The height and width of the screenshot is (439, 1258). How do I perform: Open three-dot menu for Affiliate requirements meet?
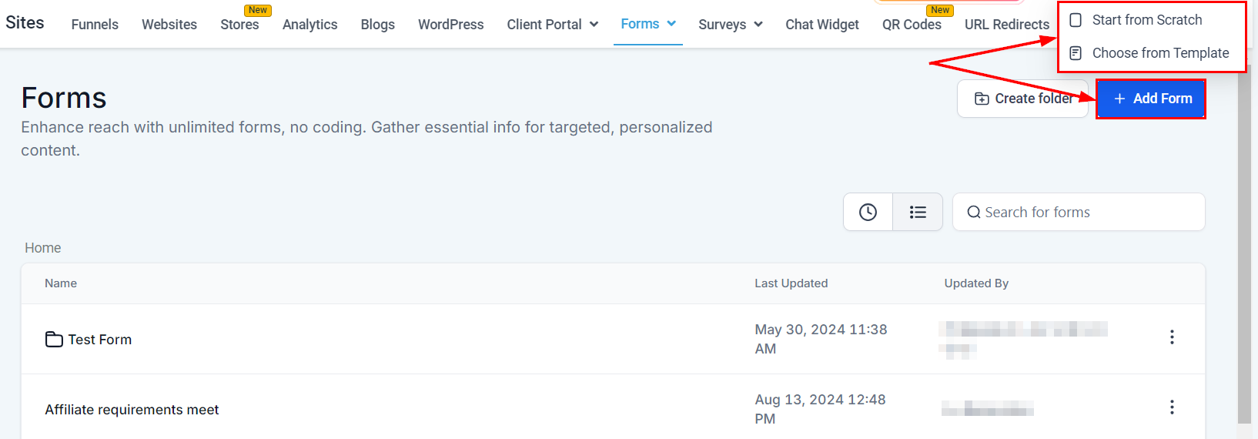[1172, 407]
